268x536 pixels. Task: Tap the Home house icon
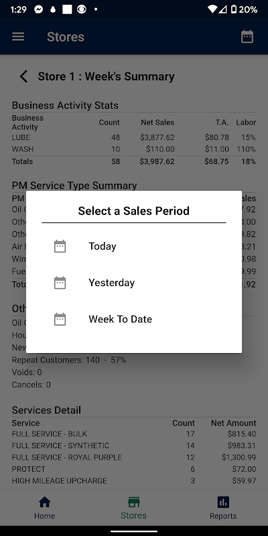coord(44,502)
